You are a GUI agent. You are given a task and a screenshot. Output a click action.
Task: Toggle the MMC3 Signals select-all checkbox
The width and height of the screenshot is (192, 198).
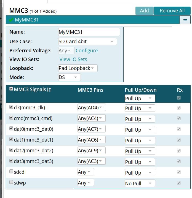[x=11, y=89]
